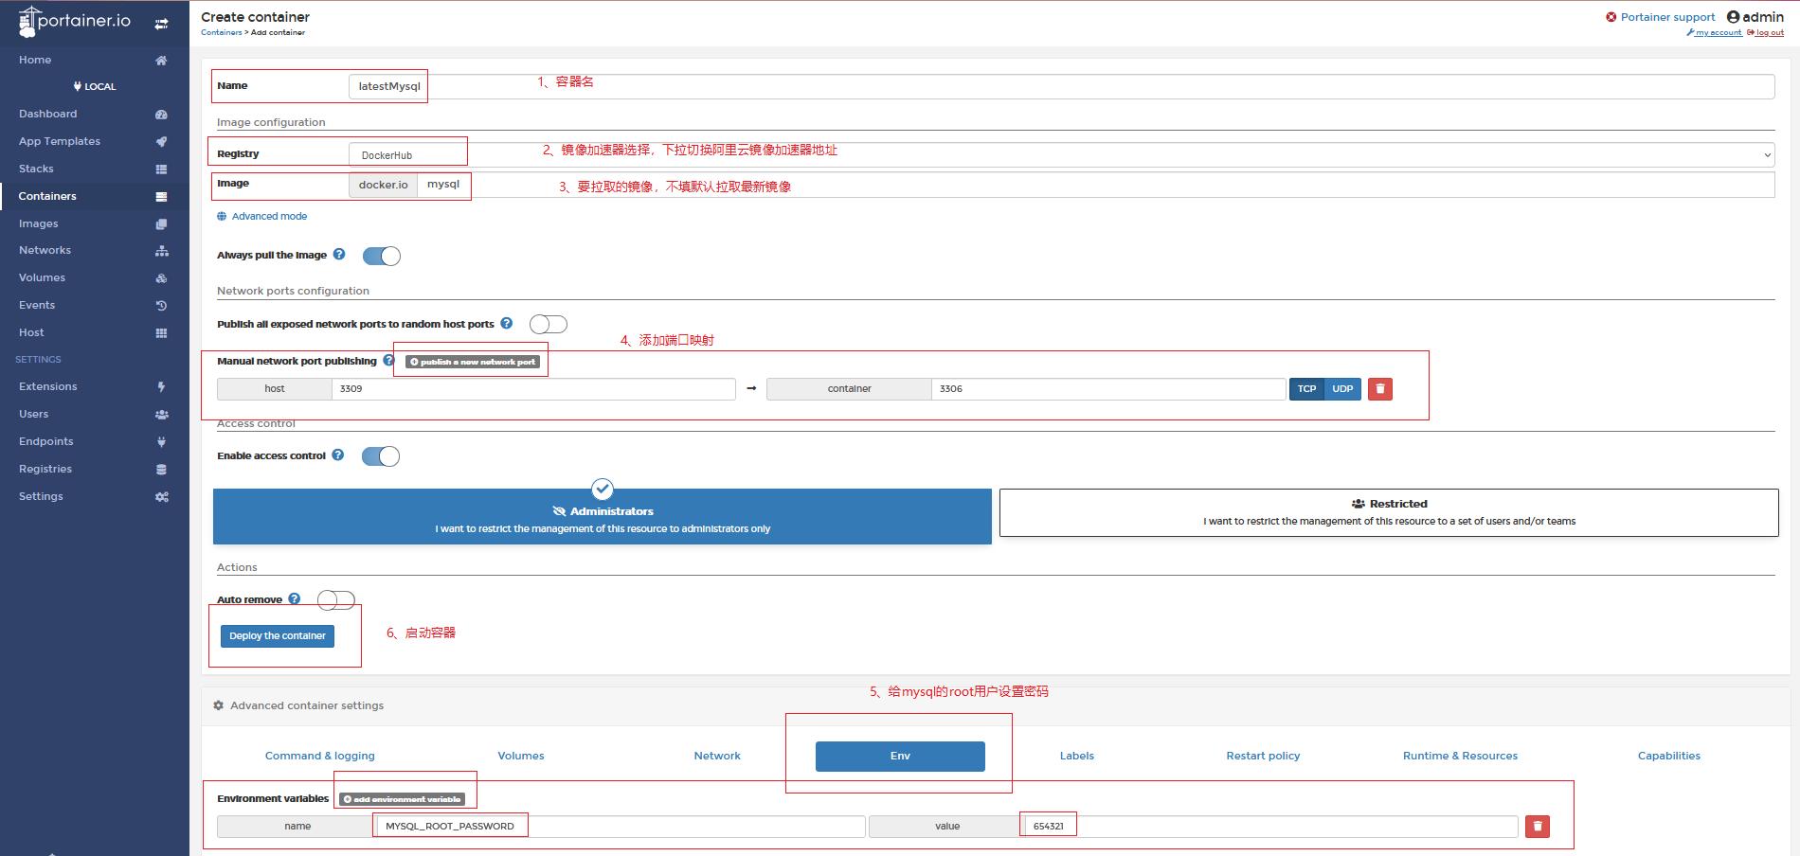Click Host grid icon
The width and height of the screenshot is (1800, 856).
pyautogui.click(x=161, y=333)
